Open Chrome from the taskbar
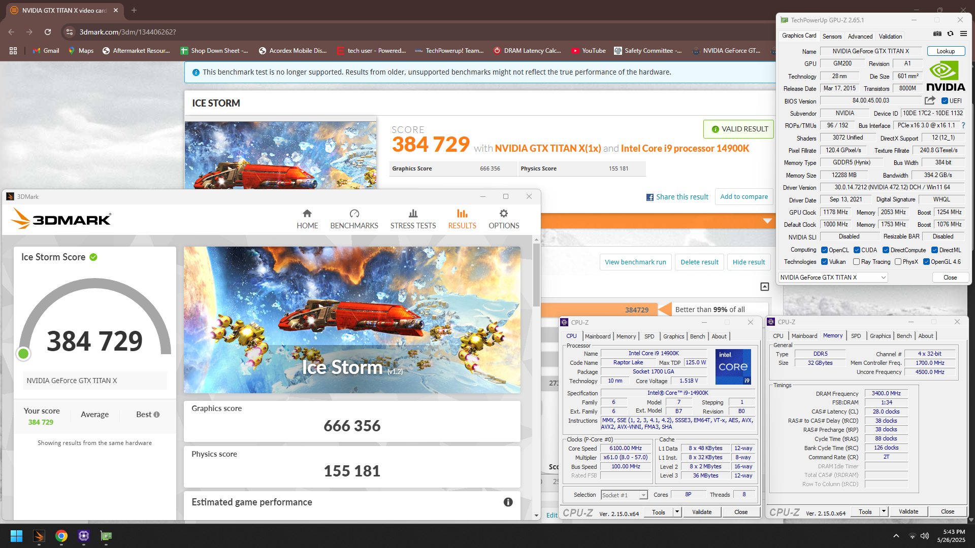Image resolution: width=975 pixels, height=548 pixels. [x=61, y=536]
